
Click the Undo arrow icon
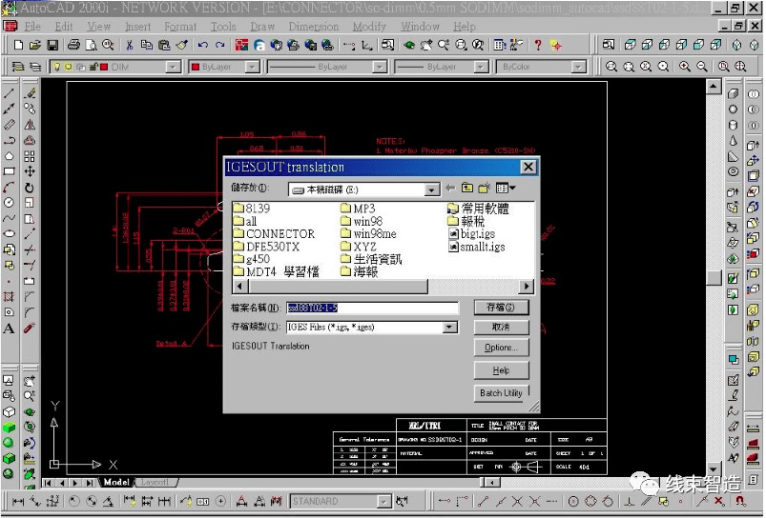coord(203,46)
